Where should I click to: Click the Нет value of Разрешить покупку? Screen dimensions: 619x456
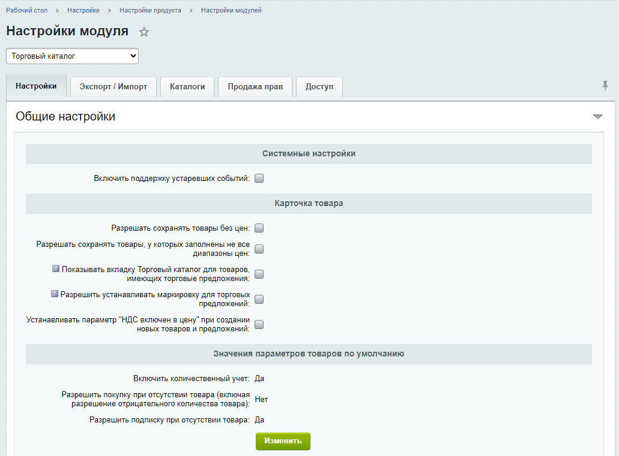click(261, 400)
